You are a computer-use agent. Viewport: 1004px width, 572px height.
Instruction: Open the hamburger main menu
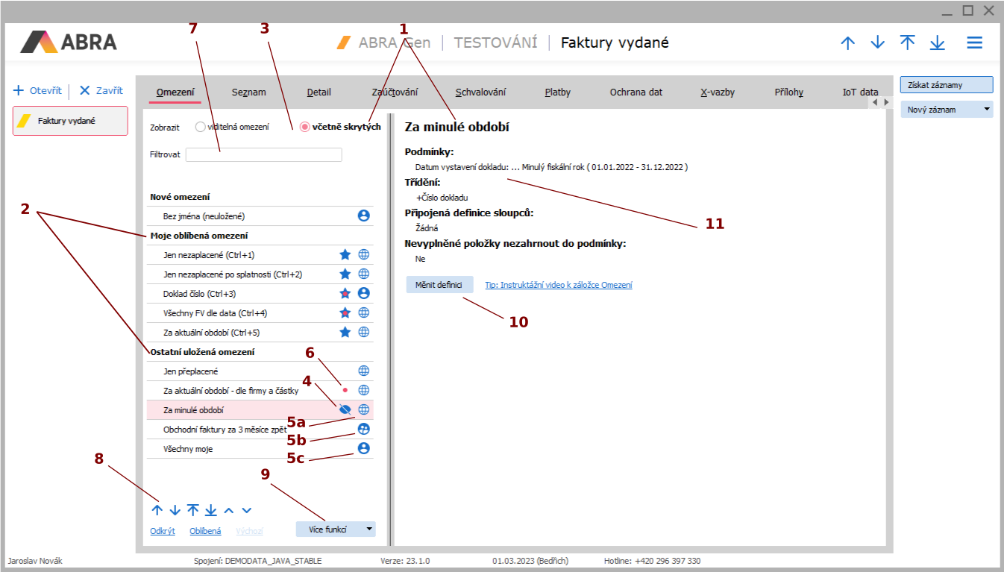(x=974, y=43)
